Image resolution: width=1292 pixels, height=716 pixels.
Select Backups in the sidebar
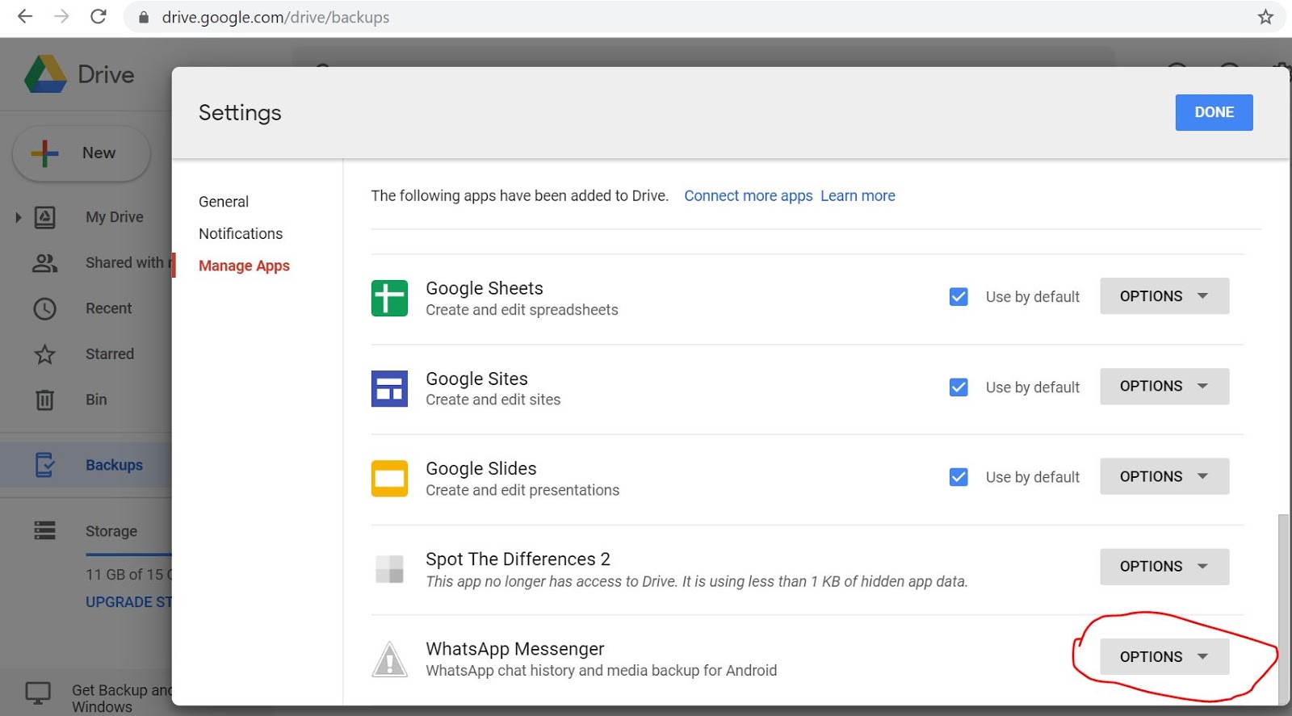click(114, 465)
